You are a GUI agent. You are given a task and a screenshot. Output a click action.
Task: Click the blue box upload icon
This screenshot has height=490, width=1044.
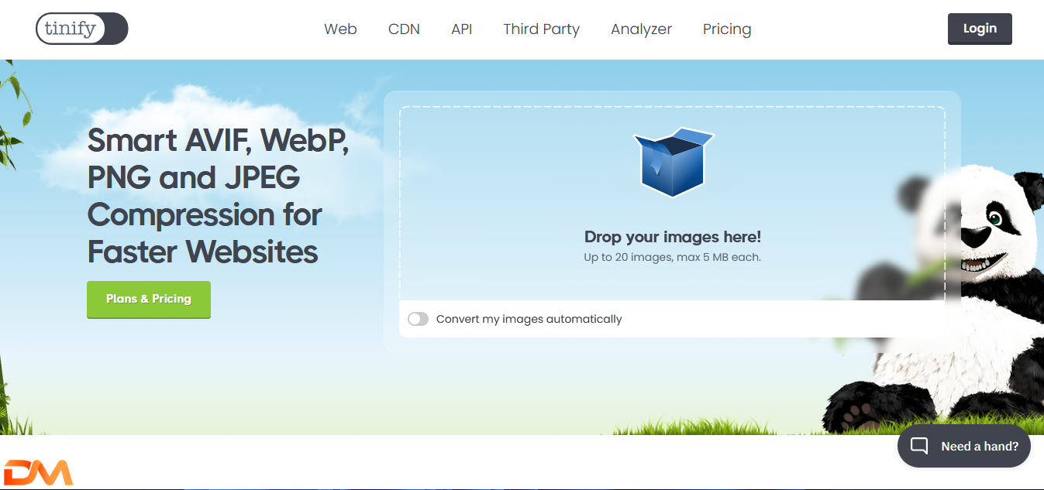672,162
